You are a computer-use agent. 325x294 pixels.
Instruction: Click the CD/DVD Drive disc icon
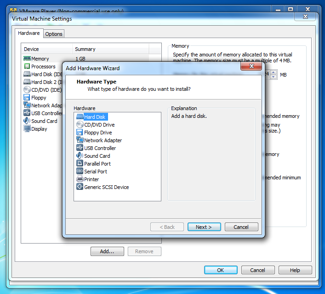coord(80,124)
